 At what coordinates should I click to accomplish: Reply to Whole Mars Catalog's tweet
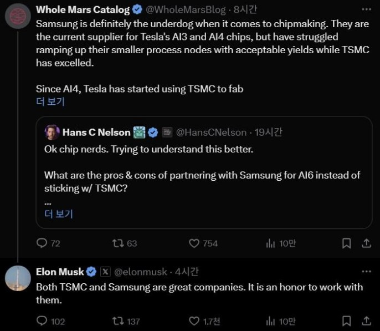coord(42,243)
